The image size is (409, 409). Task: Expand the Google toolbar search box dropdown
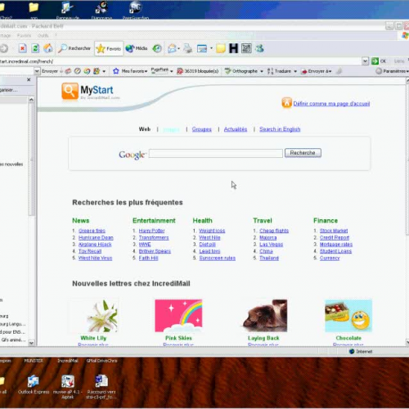37,71
